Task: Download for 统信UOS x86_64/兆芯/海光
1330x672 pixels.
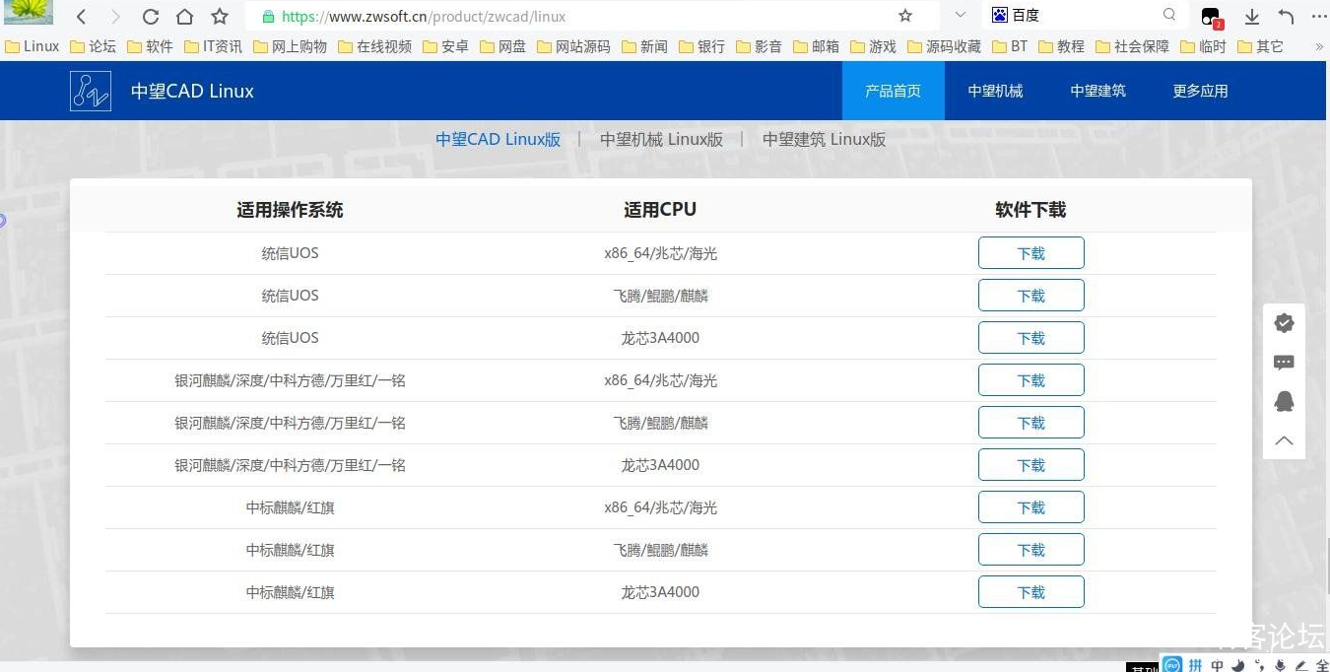Action: point(1031,253)
